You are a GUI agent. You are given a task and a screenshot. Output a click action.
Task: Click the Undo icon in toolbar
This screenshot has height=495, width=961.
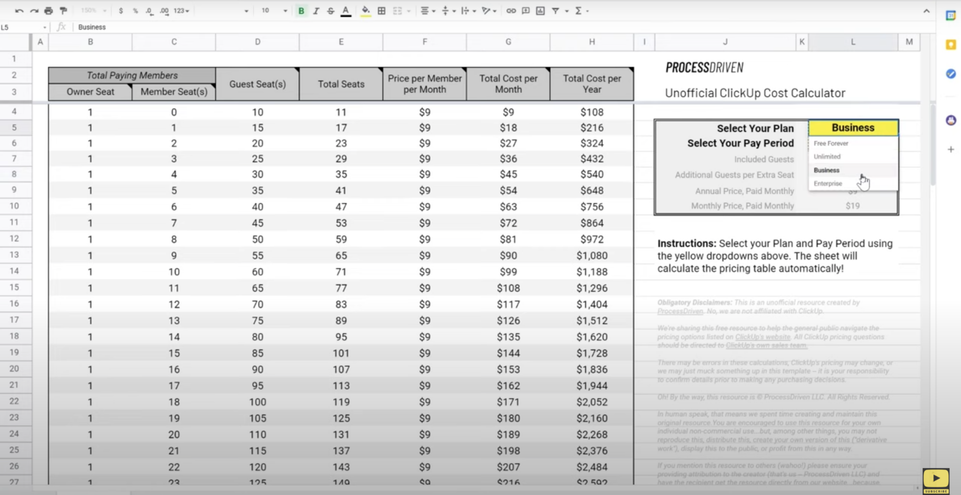tap(19, 11)
